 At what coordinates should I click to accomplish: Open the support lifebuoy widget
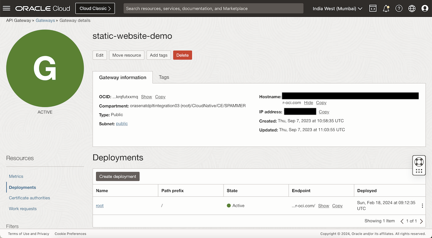coord(419,162)
